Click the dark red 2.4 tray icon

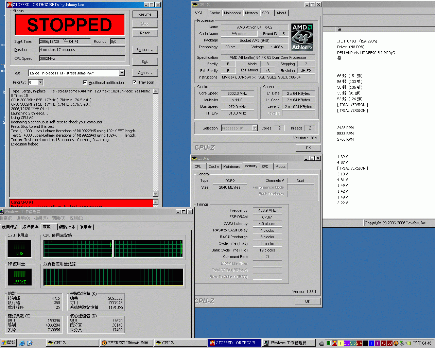(x=359, y=343)
